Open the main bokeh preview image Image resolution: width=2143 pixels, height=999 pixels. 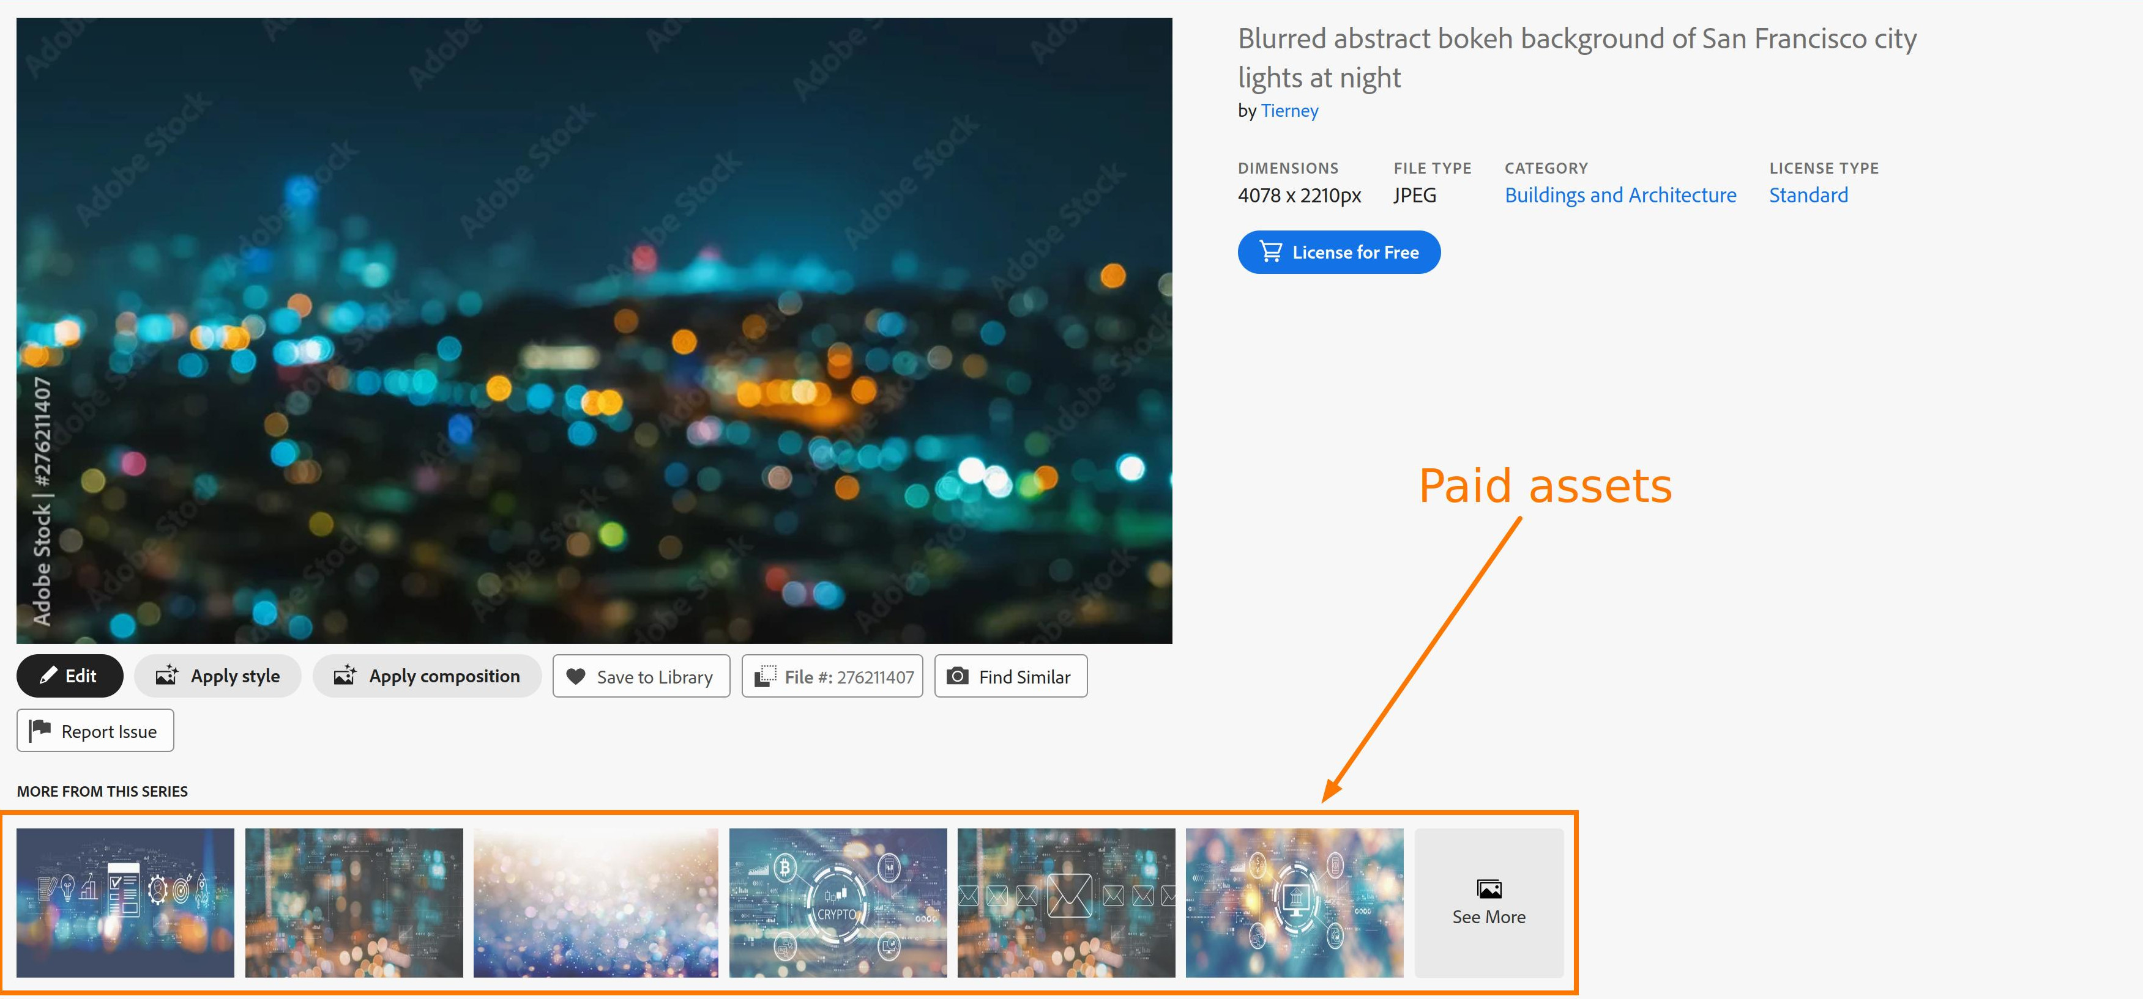[x=594, y=330]
